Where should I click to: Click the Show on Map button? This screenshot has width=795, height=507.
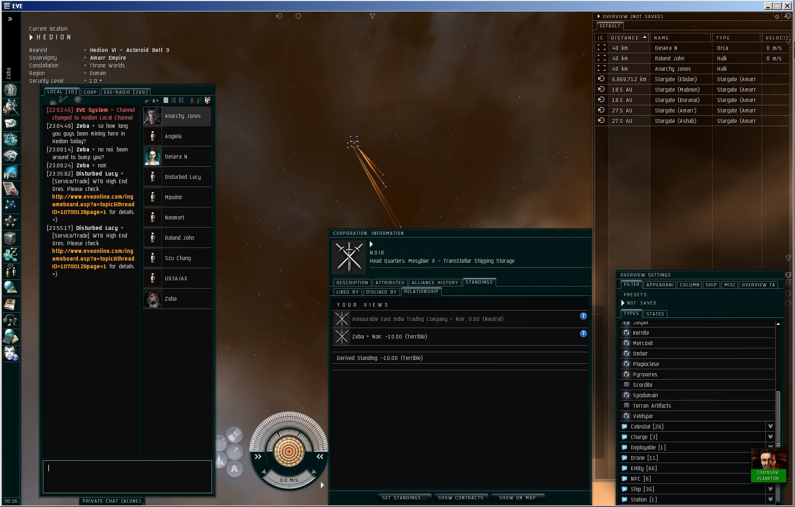(517, 498)
